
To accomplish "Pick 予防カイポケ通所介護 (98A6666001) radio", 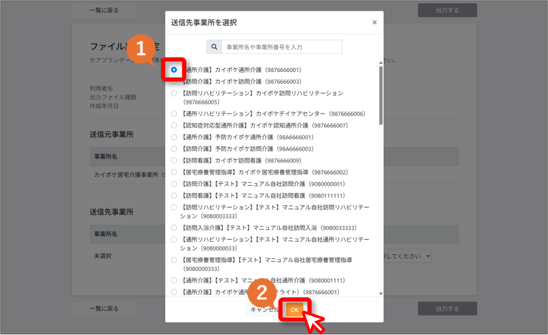I will click(x=174, y=137).
